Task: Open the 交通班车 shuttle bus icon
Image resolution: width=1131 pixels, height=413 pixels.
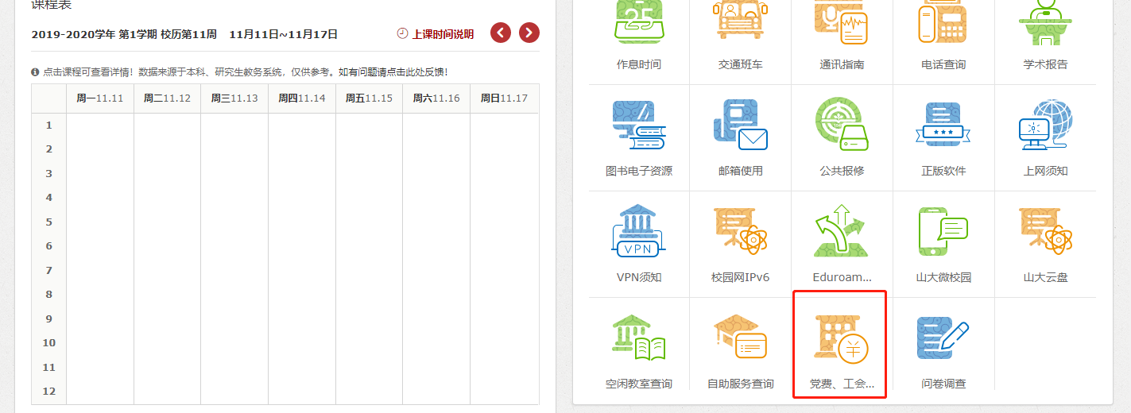Action: (x=740, y=22)
